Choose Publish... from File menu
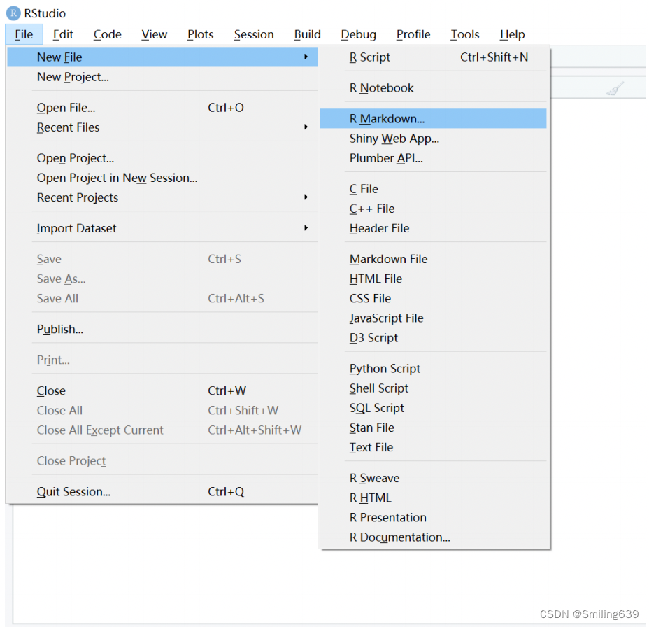The height and width of the screenshot is (627, 649). 162,329
